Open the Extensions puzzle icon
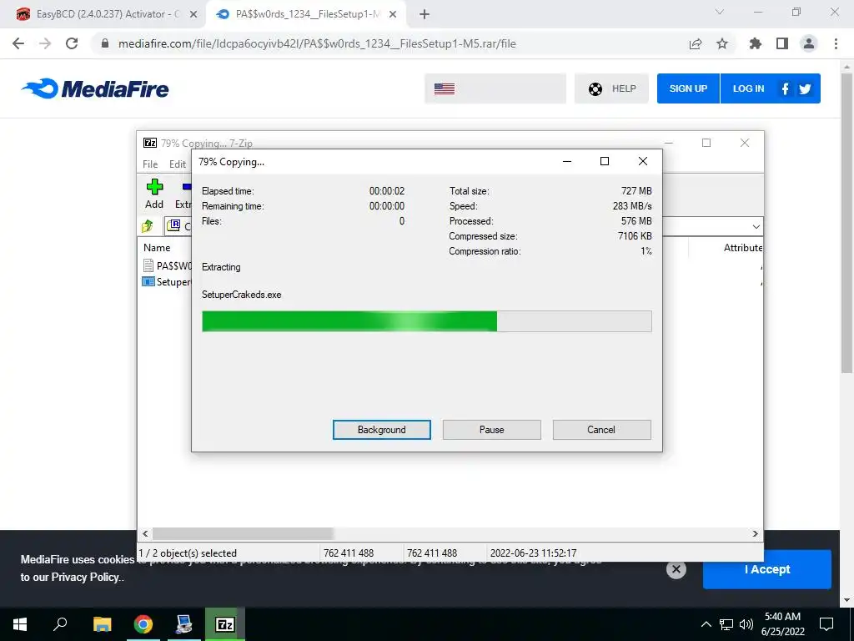Image resolution: width=854 pixels, height=641 pixels. (756, 43)
